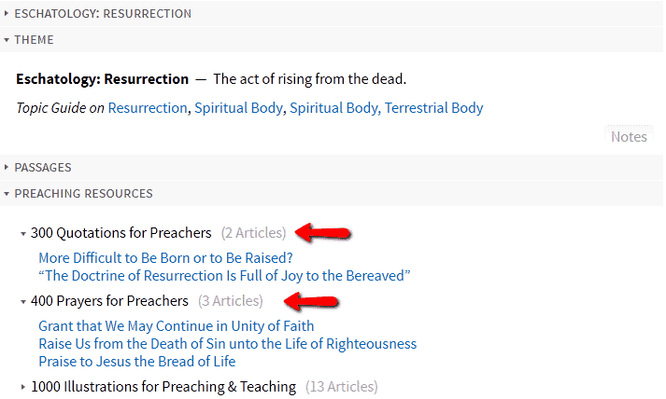The height and width of the screenshot is (399, 666).
Task: Collapse the Theme section
Action: pyautogui.click(x=7, y=40)
